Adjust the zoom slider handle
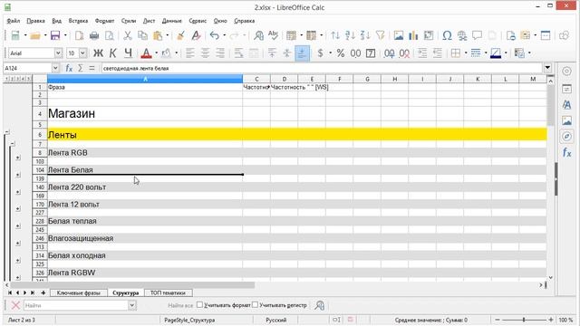580x326 pixels. click(524, 320)
